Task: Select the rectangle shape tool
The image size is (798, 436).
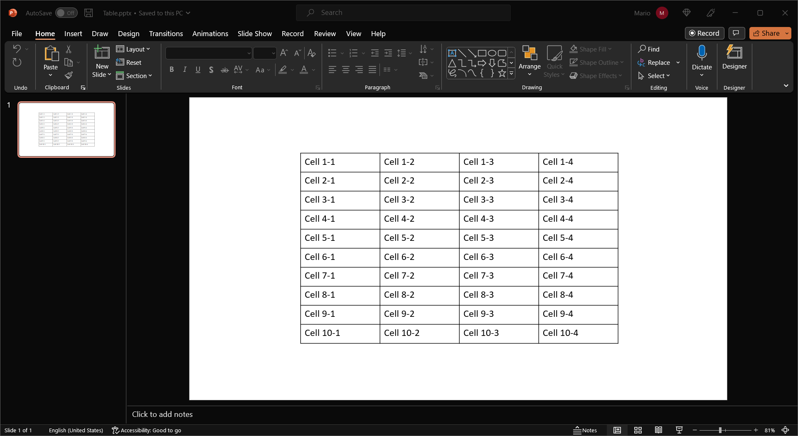Action: pyautogui.click(x=482, y=53)
